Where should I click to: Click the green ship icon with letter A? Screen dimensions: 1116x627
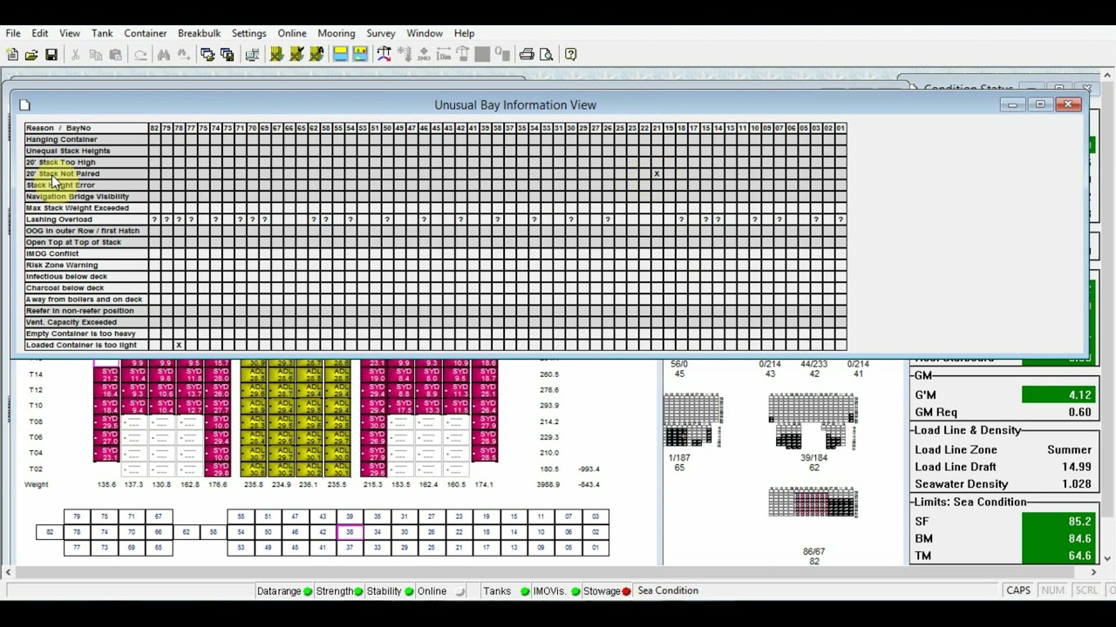pyautogui.click(x=316, y=55)
